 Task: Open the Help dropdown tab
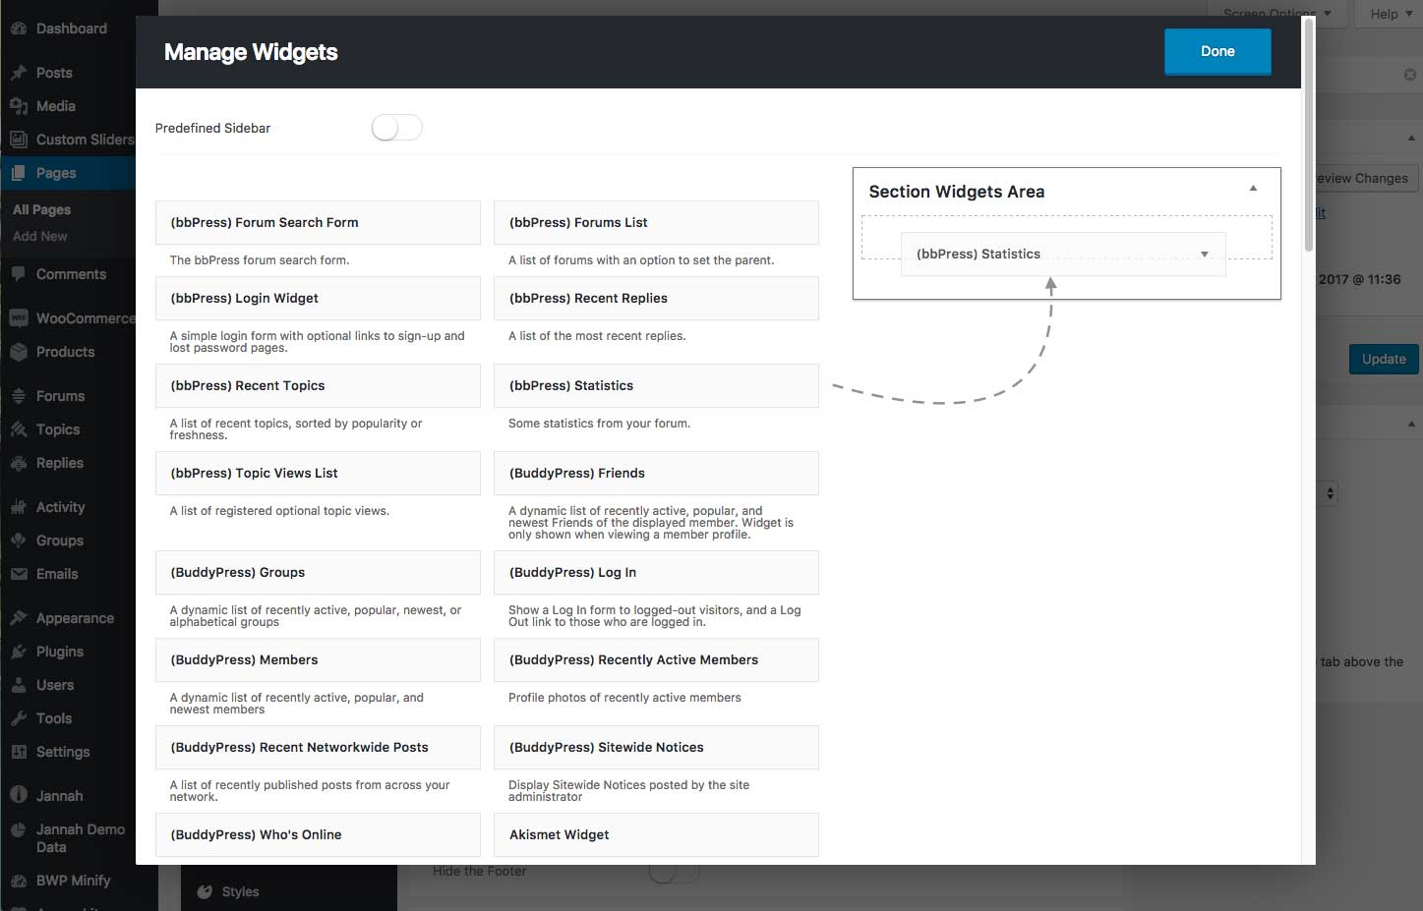(1389, 14)
